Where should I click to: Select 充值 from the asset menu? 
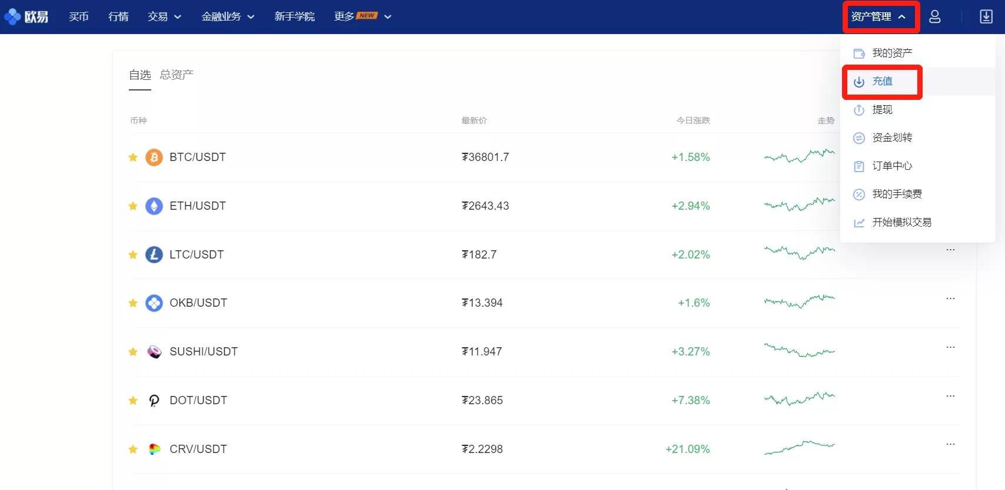click(881, 82)
